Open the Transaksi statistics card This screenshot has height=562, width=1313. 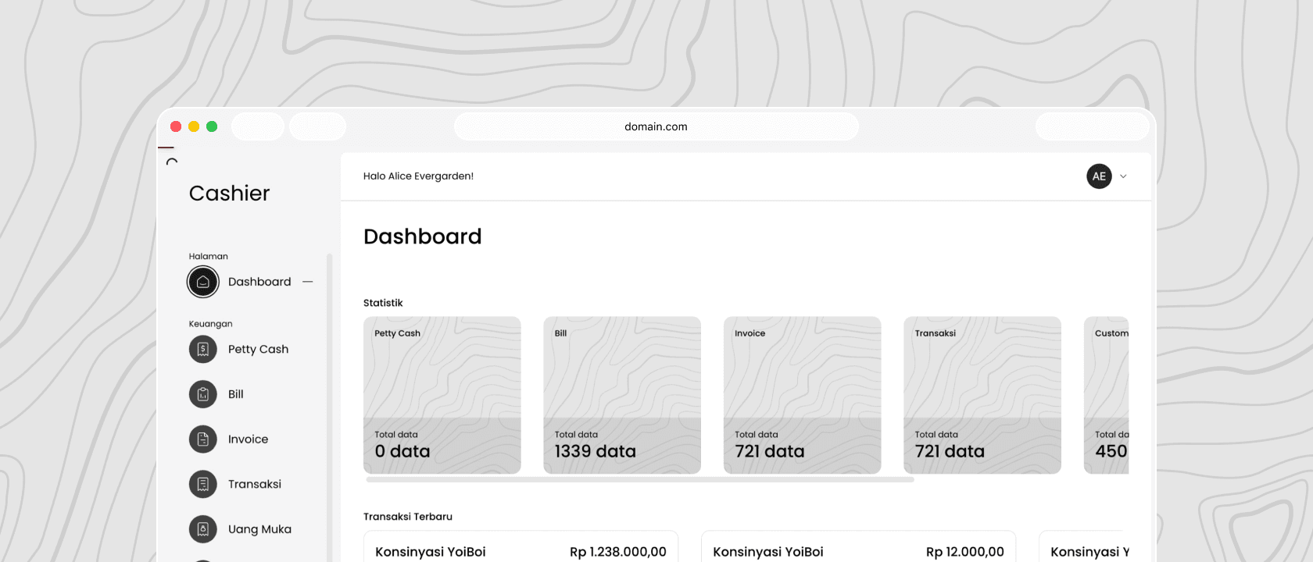982,395
